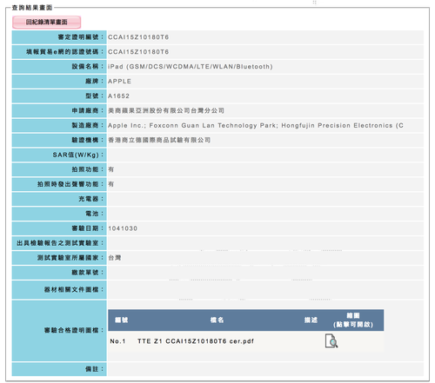Click the 編號 column header
This screenshot has width=435, height=383.
point(121,320)
